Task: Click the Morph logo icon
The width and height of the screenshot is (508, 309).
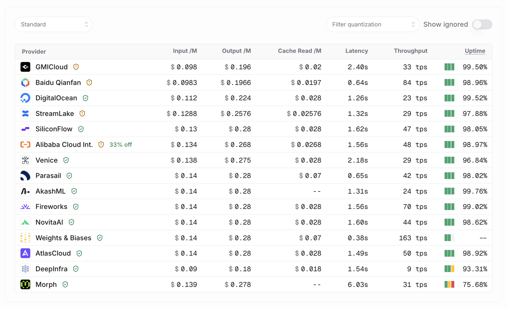Action: [25, 284]
